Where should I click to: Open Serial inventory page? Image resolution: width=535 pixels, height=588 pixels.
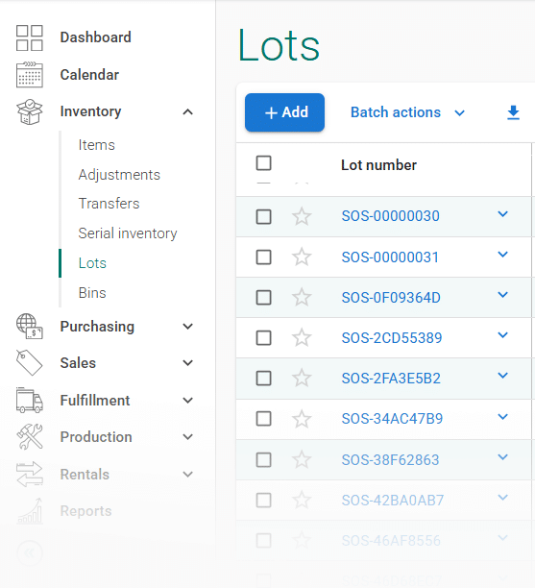click(x=128, y=233)
